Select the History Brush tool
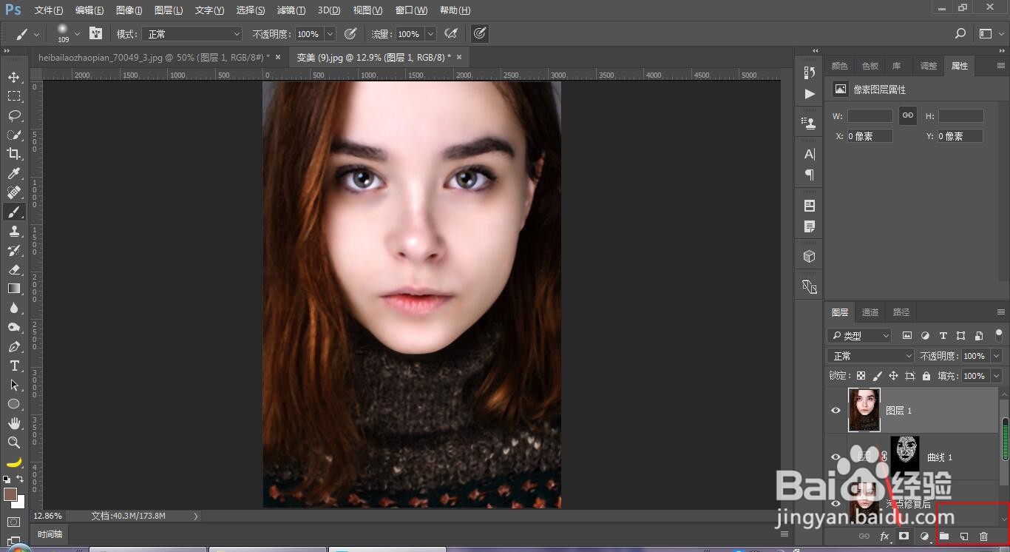 [14, 250]
